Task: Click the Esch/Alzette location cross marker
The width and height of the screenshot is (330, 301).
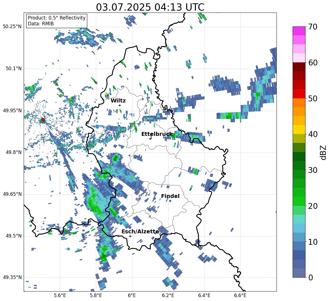Action: click(130, 236)
